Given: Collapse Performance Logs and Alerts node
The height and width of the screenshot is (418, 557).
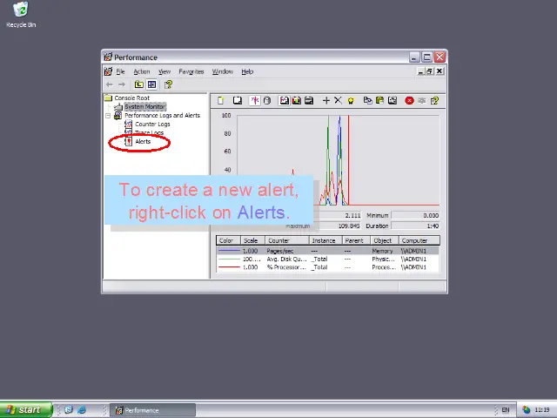Looking at the screenshot, I should pyautogui.click(x=108, y=116).
